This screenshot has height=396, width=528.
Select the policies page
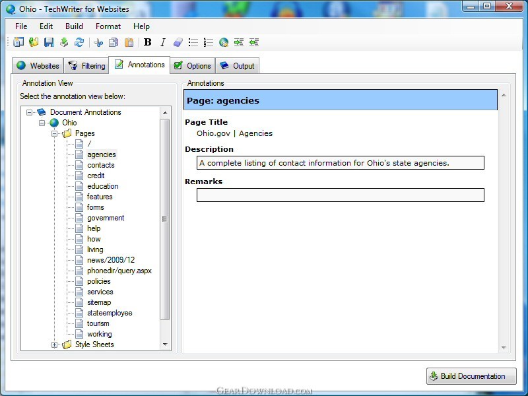(x=98, y=281)
